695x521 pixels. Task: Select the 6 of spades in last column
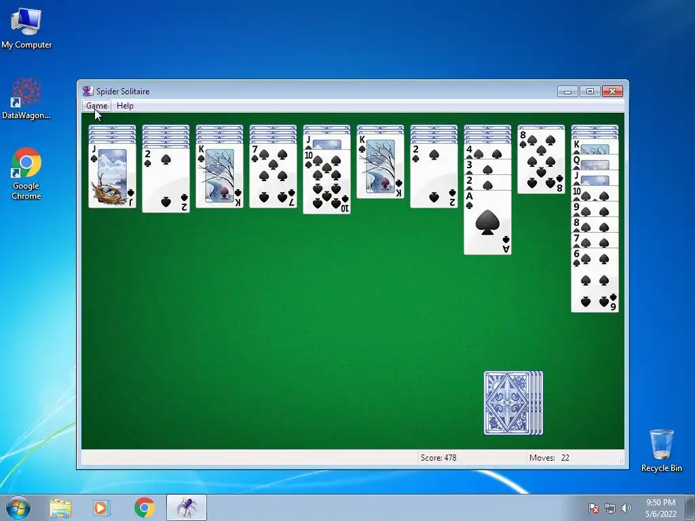595,280
